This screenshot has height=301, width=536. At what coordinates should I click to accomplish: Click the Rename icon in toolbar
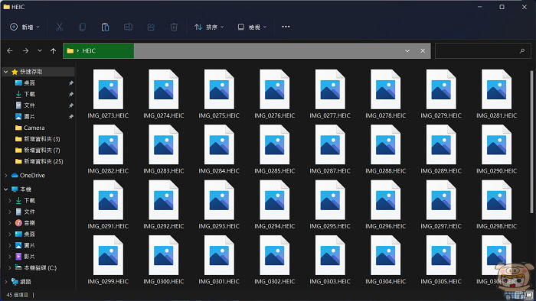[128, 27]
